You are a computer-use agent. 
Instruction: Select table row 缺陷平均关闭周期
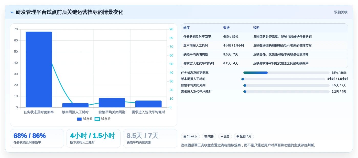264,54
